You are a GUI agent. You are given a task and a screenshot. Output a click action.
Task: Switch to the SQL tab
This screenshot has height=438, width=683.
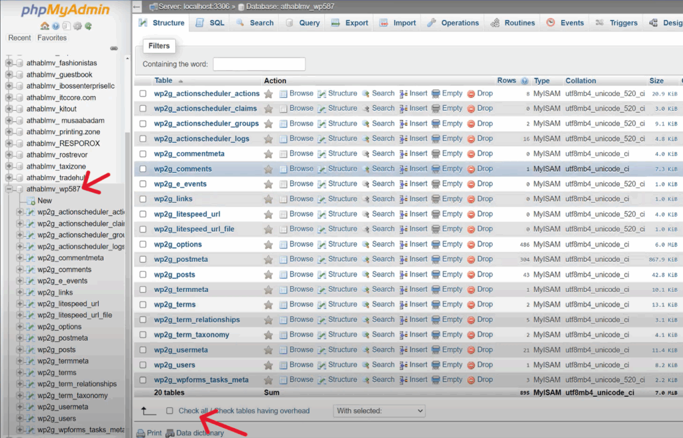[x=210, y=23]
